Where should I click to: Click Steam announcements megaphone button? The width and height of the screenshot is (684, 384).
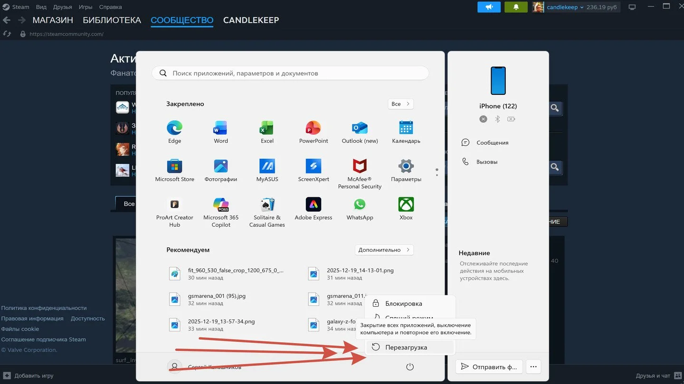[489, 7]
